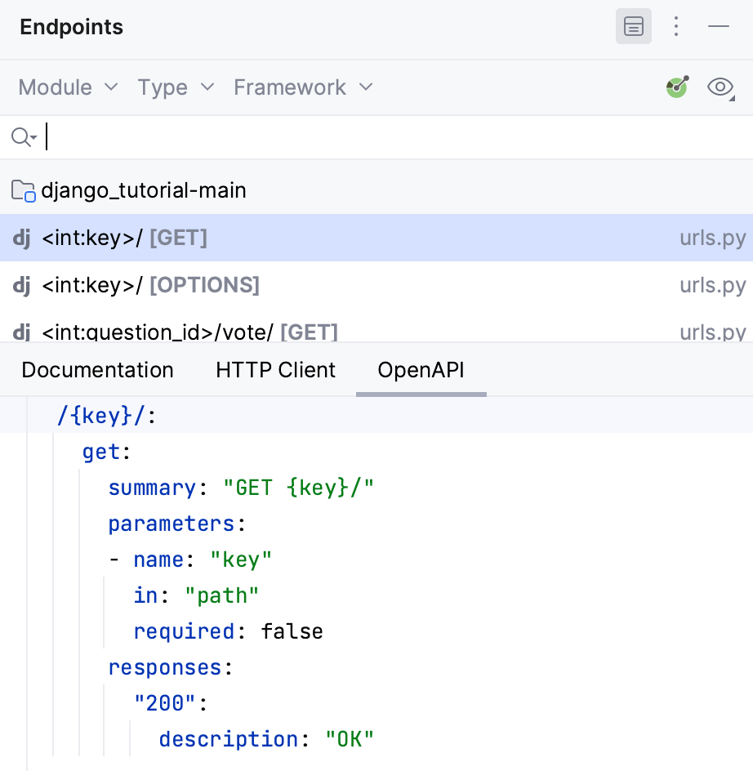Toggle the details panel layout icon
The width and height of the screenshot is (753, 771).
(634, 26)
